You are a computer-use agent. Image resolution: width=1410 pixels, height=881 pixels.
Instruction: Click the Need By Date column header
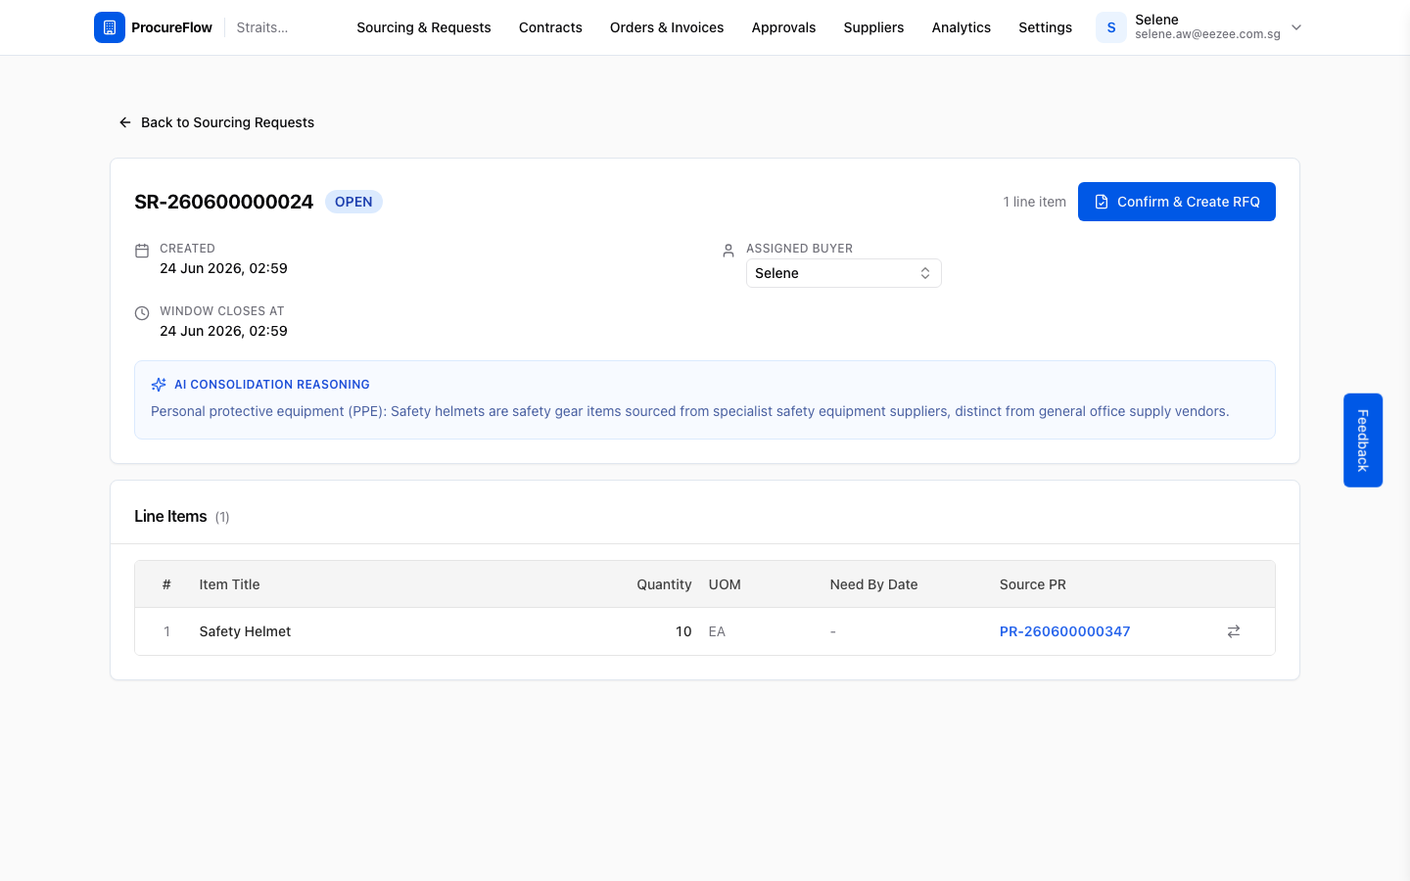(x=873, y=584)
